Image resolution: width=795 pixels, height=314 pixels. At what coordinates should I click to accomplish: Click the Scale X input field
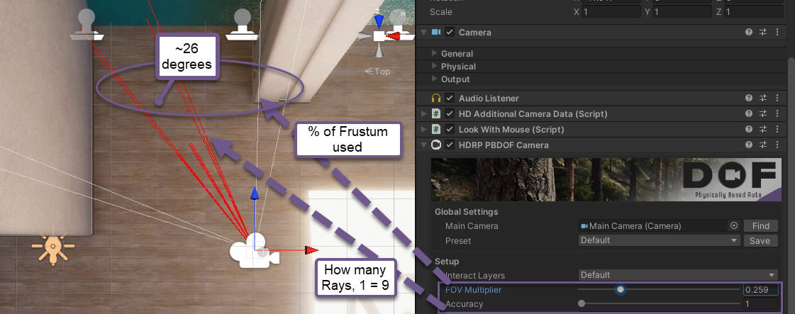611,11
